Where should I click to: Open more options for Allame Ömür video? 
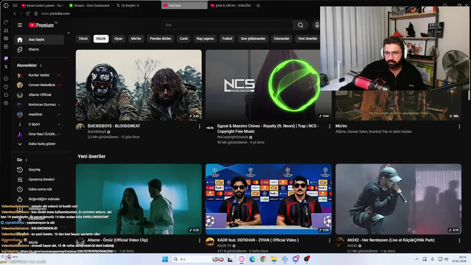(199, 240)
